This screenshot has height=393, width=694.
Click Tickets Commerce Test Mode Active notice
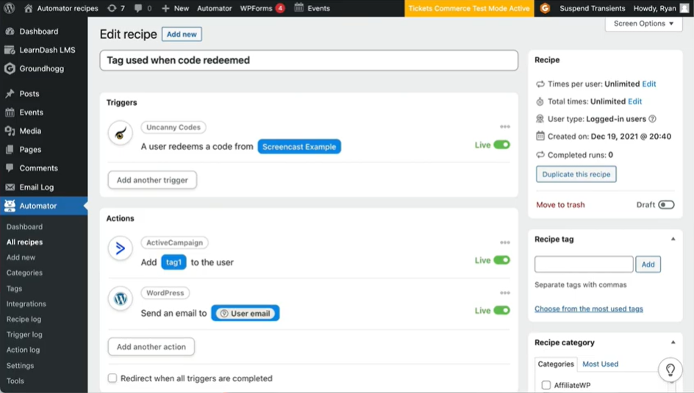469,8
